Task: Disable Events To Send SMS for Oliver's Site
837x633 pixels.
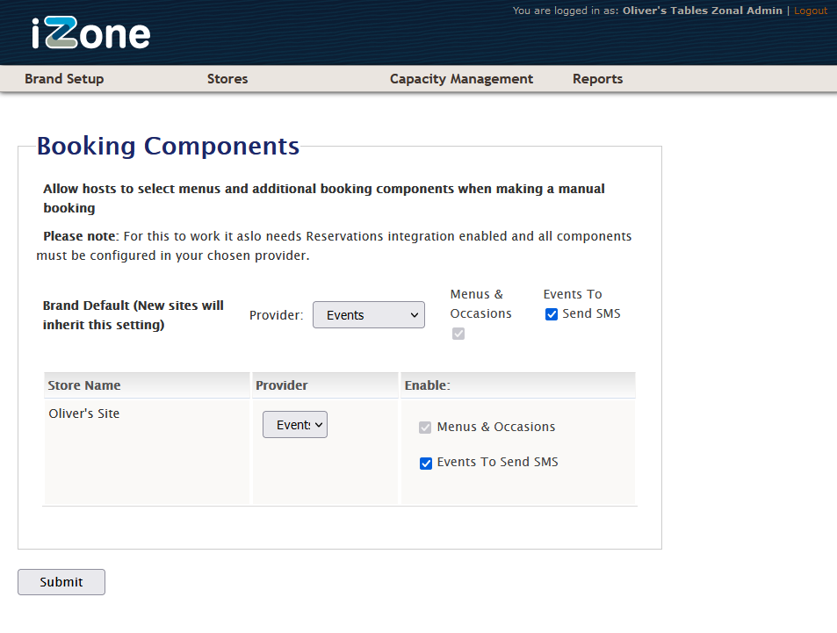Action: click(426, 463)
